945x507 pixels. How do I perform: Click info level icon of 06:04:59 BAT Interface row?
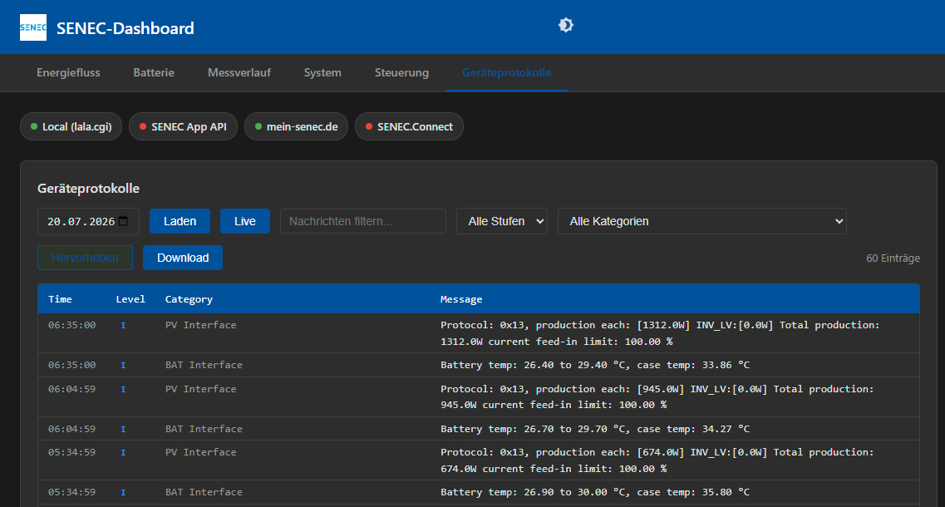coord(123,429)
